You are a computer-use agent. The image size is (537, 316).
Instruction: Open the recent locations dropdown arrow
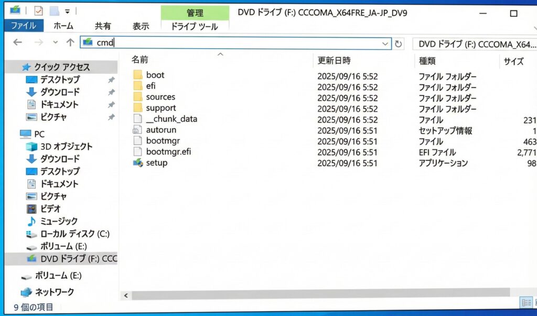[56, 42]
